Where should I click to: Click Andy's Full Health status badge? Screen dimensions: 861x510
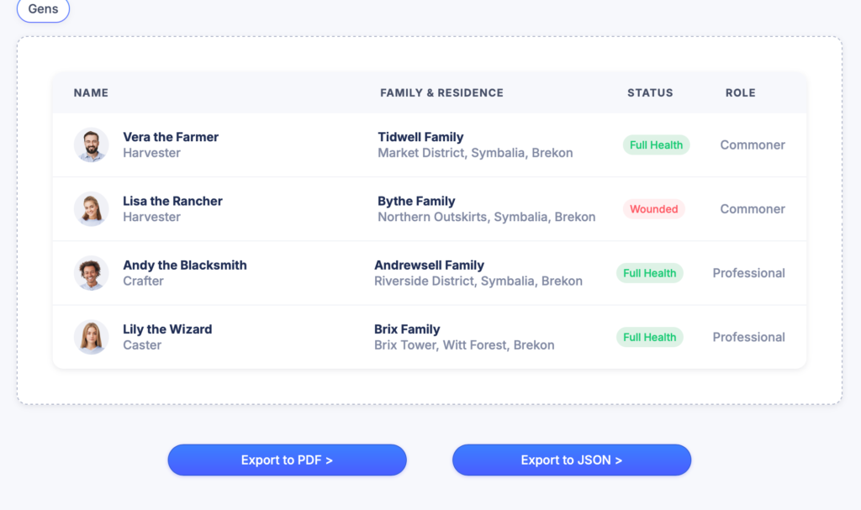[x=649, y=273]
